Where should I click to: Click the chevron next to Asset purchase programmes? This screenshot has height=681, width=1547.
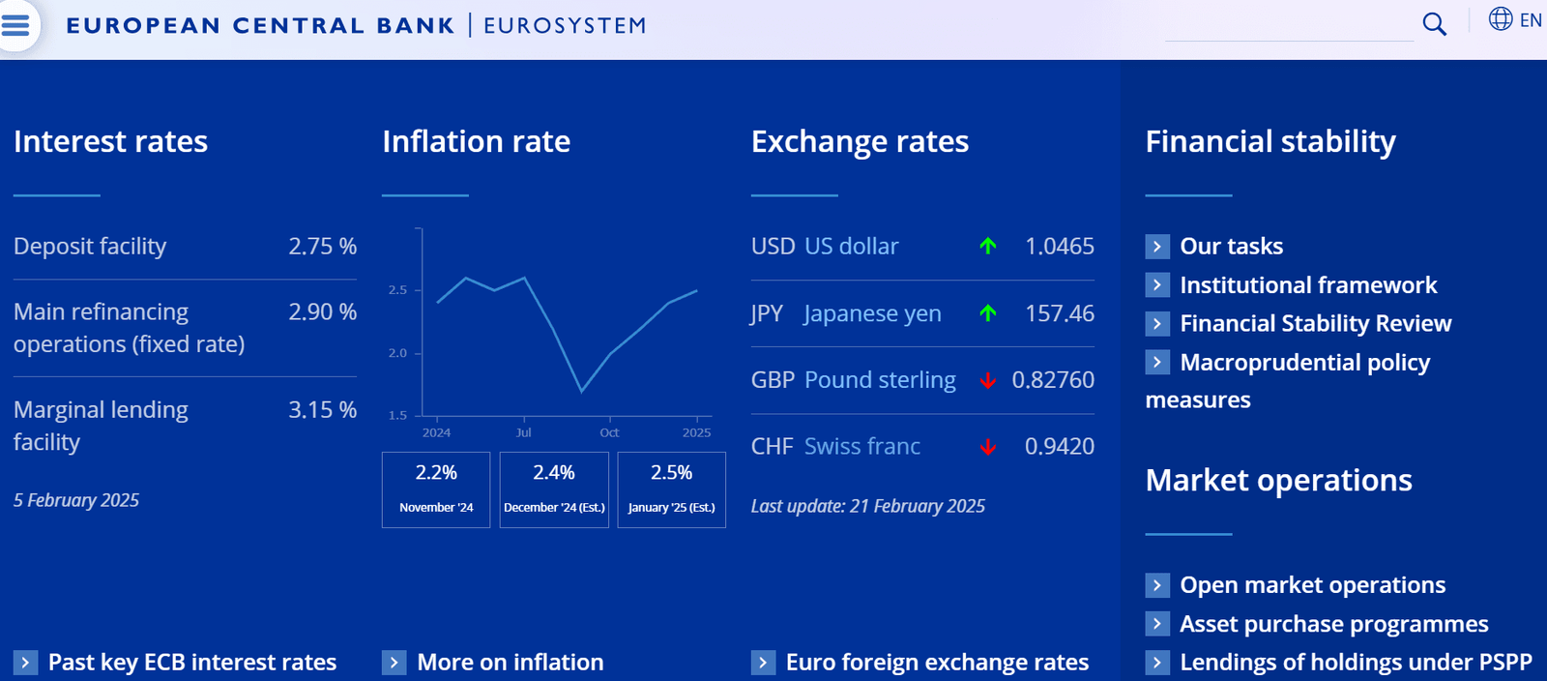click(1157, 624)
